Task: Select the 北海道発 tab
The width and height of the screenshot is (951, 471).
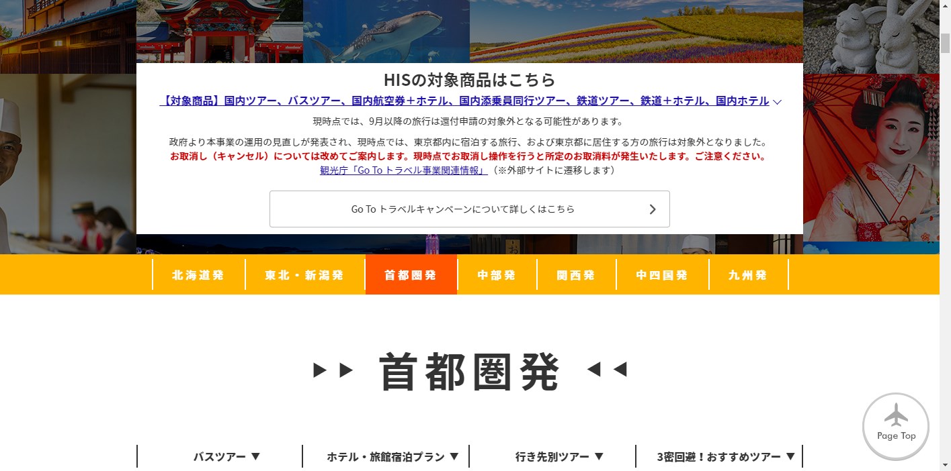Action: click(198, 275)
